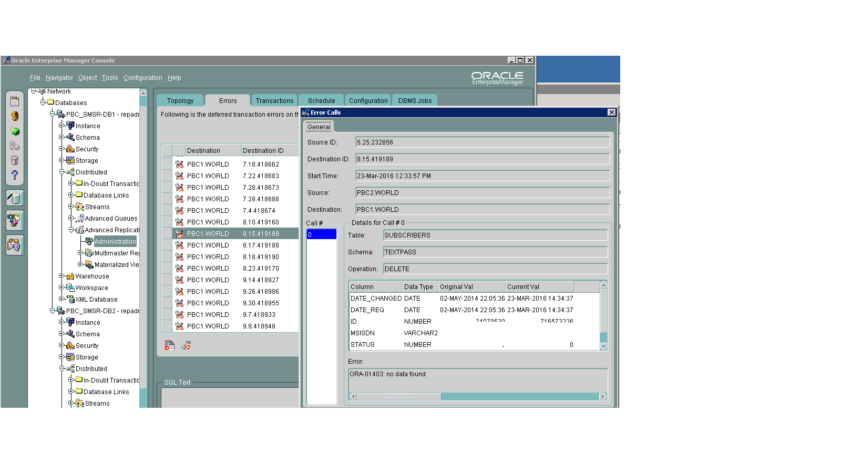Select Administration in the navigator tree
The width and height of the screenshot is (841, 473).
pyautogui.click(x=115, y=242)
